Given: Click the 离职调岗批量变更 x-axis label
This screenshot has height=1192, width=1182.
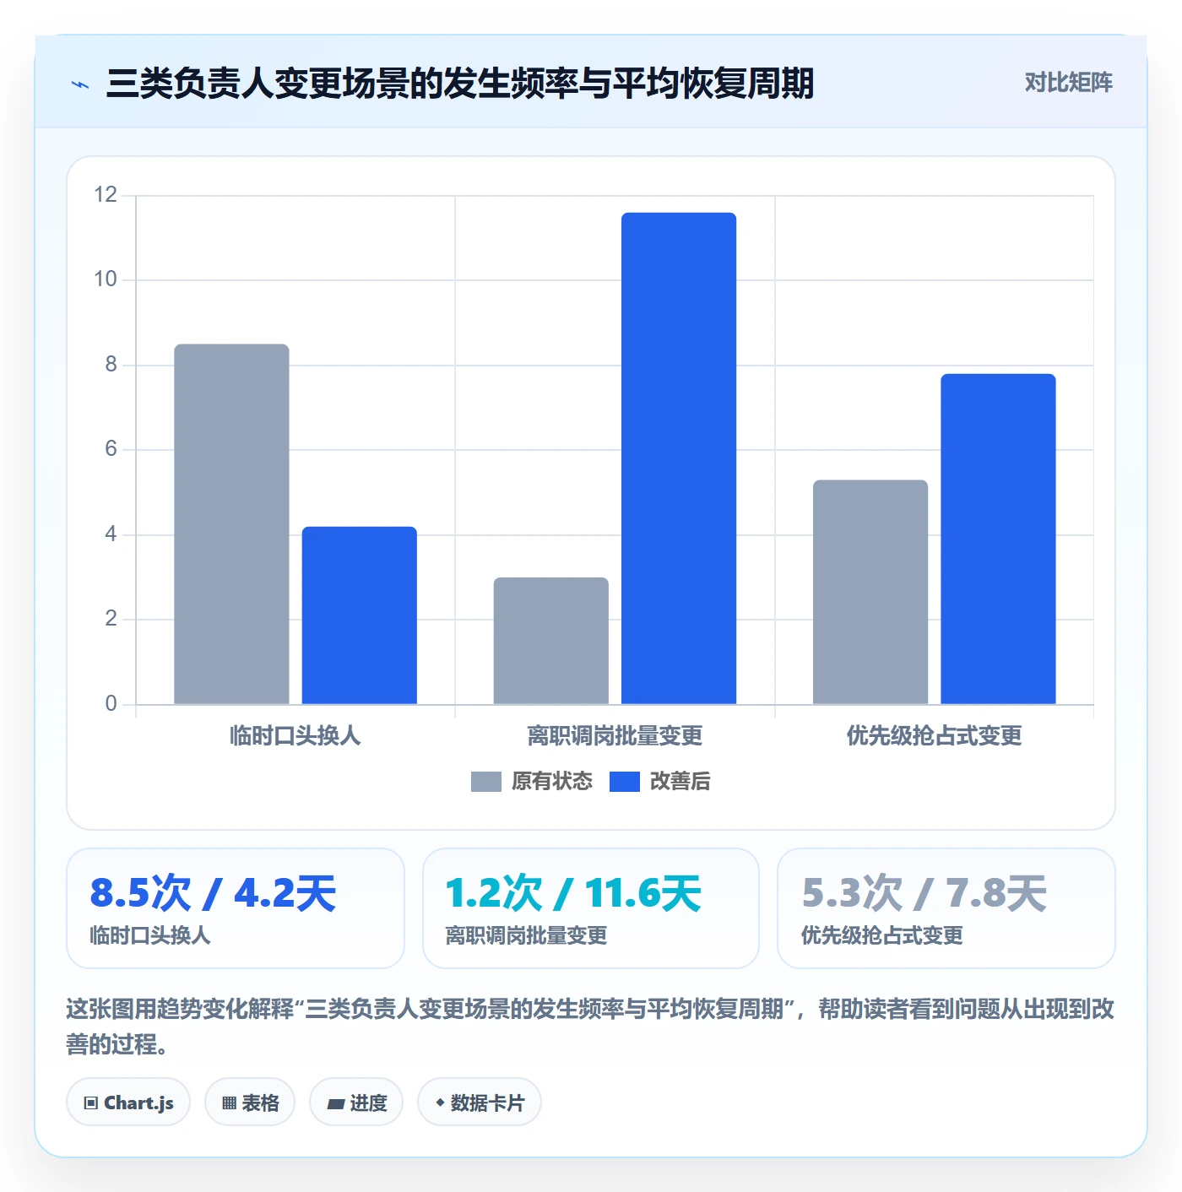Looking at the screenshot, I should tap(615, 736).
